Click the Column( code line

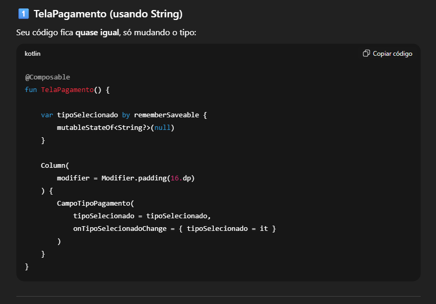(55, 166)
